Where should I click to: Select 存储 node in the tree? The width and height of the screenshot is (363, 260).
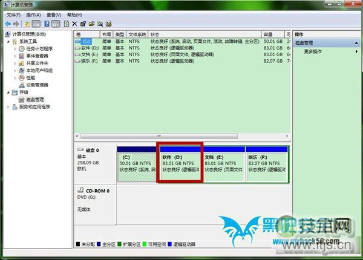pos(24,92)
